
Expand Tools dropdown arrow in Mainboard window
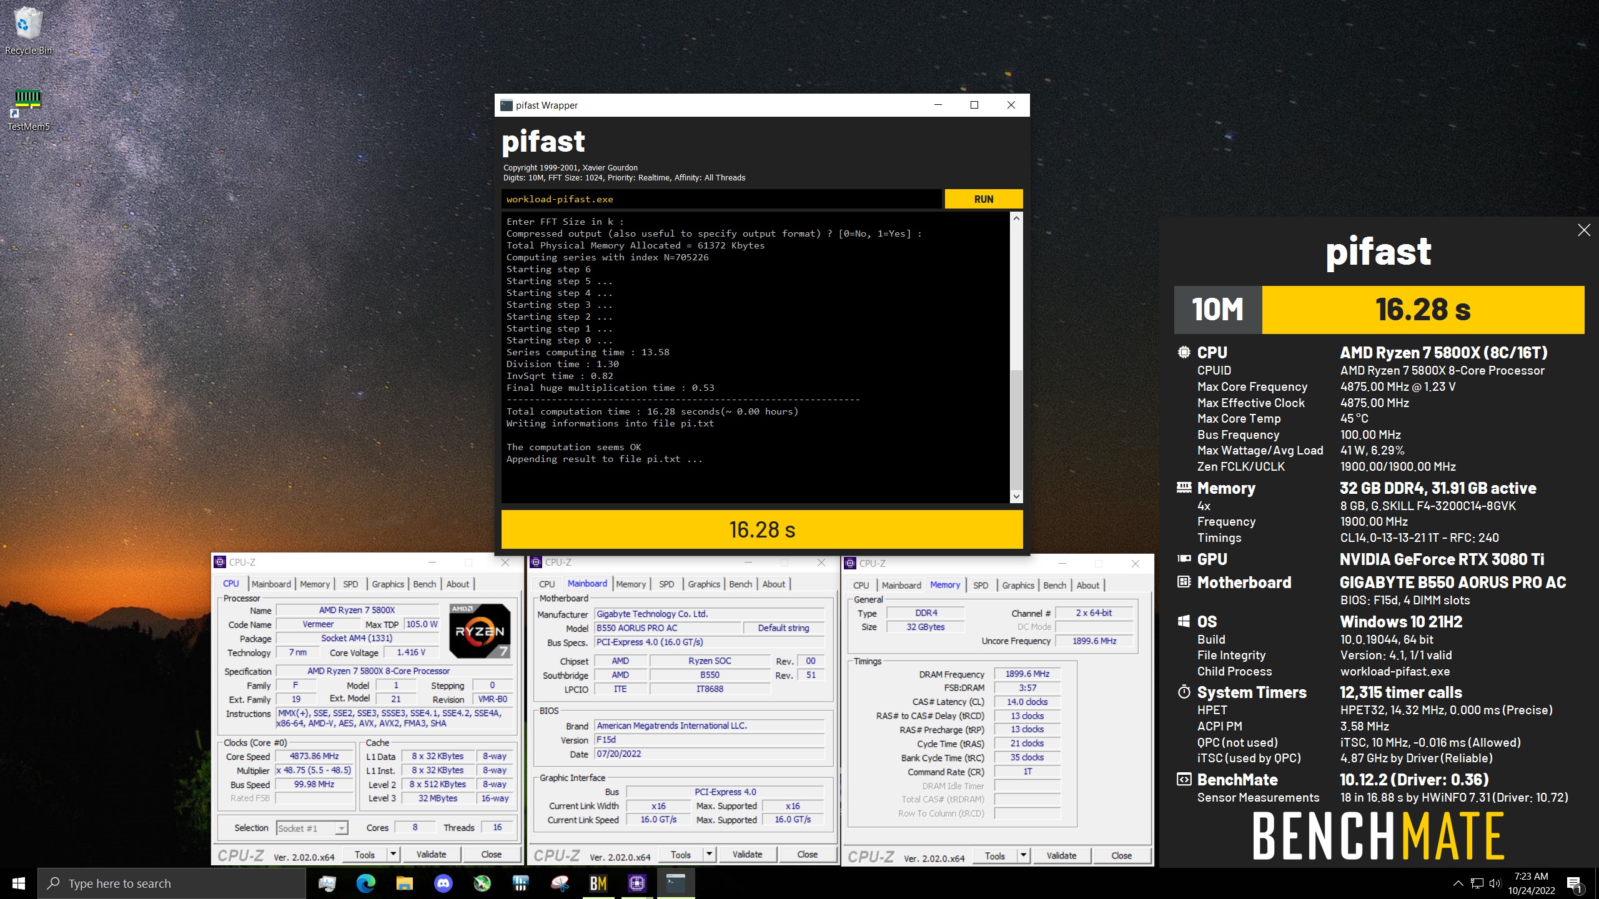click(x=709, y=854)
